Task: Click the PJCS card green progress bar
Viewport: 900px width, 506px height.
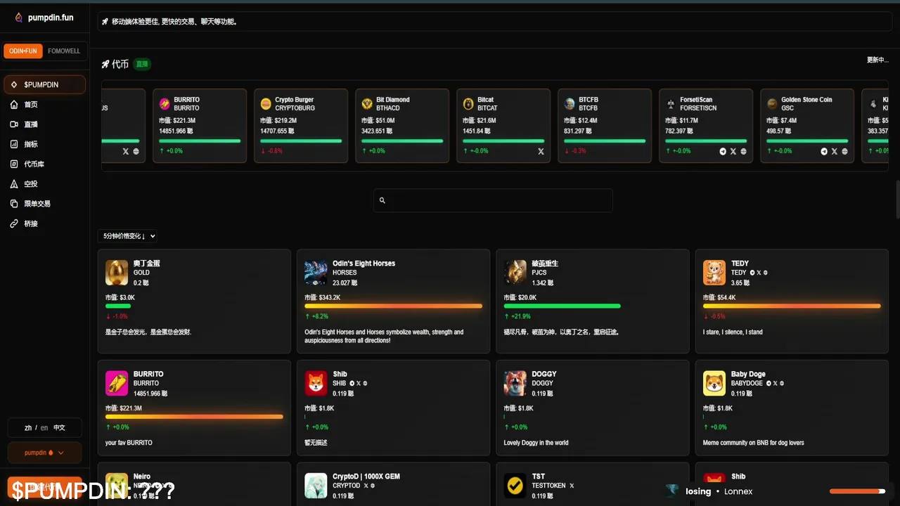Action: [x=562, y=306]
